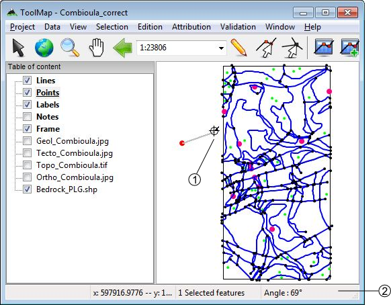Select the pencil draw tool
Viewport: 391px width, 305px height.
coord(238,48)
